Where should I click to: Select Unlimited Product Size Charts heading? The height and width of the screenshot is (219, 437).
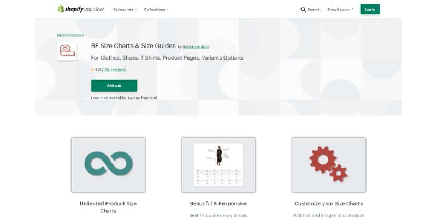click(108, 207)
